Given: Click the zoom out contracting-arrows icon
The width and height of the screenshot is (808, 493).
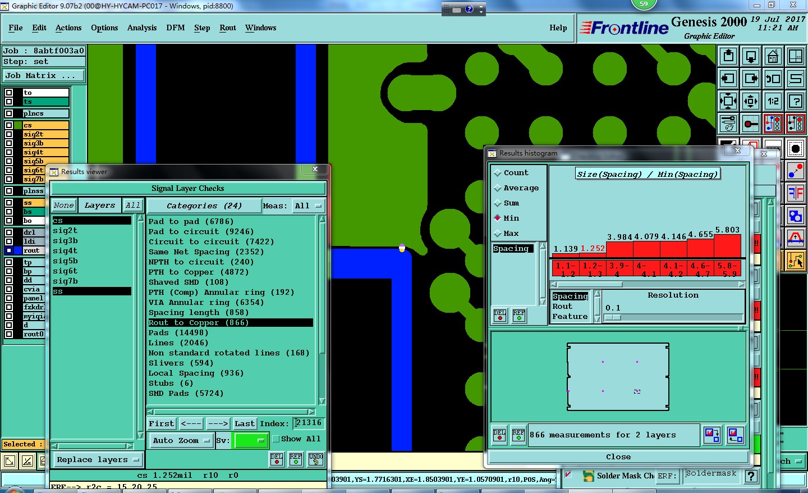Looking at the screenshot, I should (x=751, y=101).
